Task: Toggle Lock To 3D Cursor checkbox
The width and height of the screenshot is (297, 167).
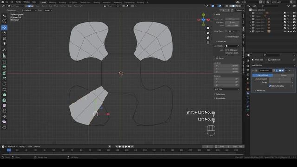Action: (x=226, y=50)
